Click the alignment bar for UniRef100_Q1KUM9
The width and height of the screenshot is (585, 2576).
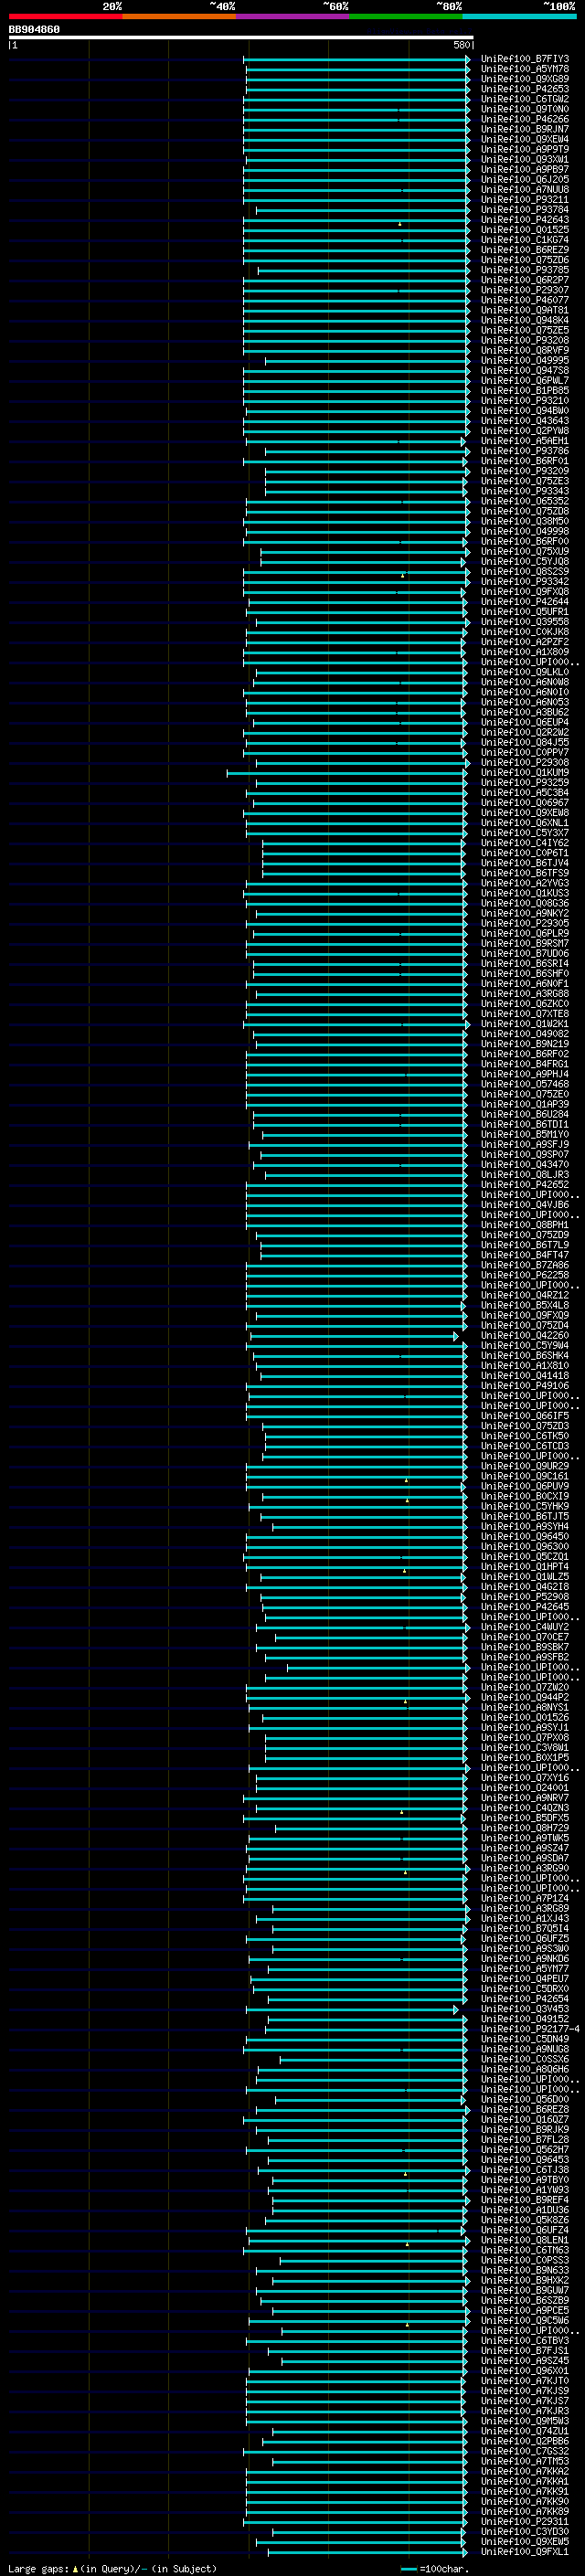(x=346, y=773)
